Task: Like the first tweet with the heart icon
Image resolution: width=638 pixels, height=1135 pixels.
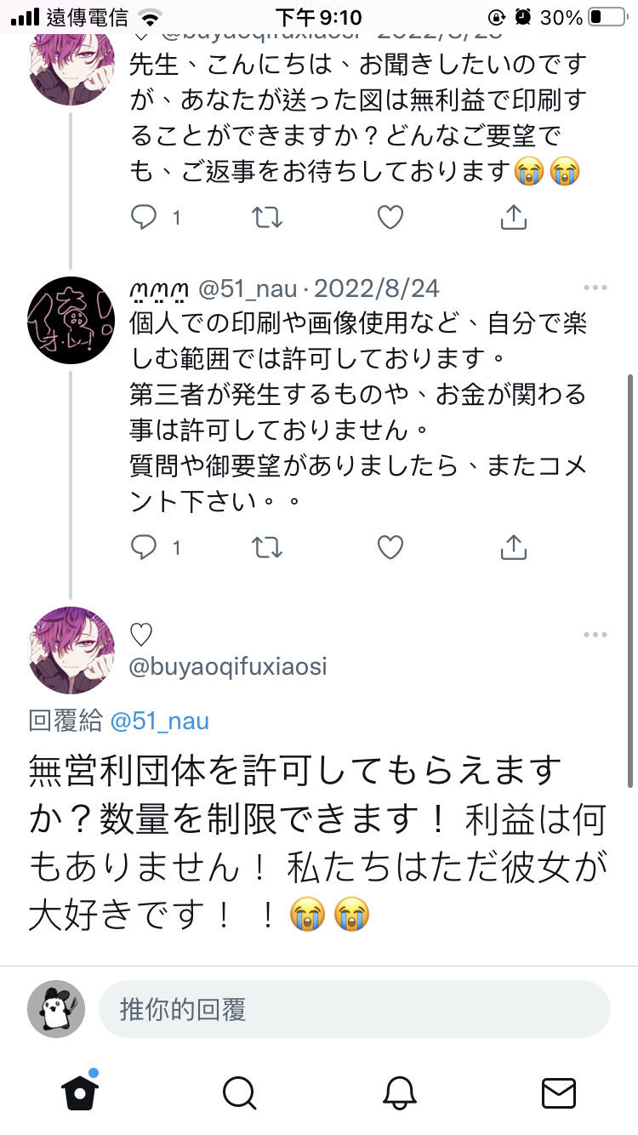Action: coord(390,219)
